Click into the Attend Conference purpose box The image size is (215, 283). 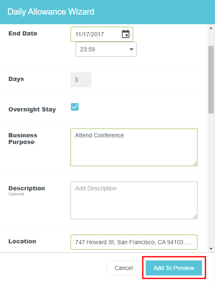[134, 147]
